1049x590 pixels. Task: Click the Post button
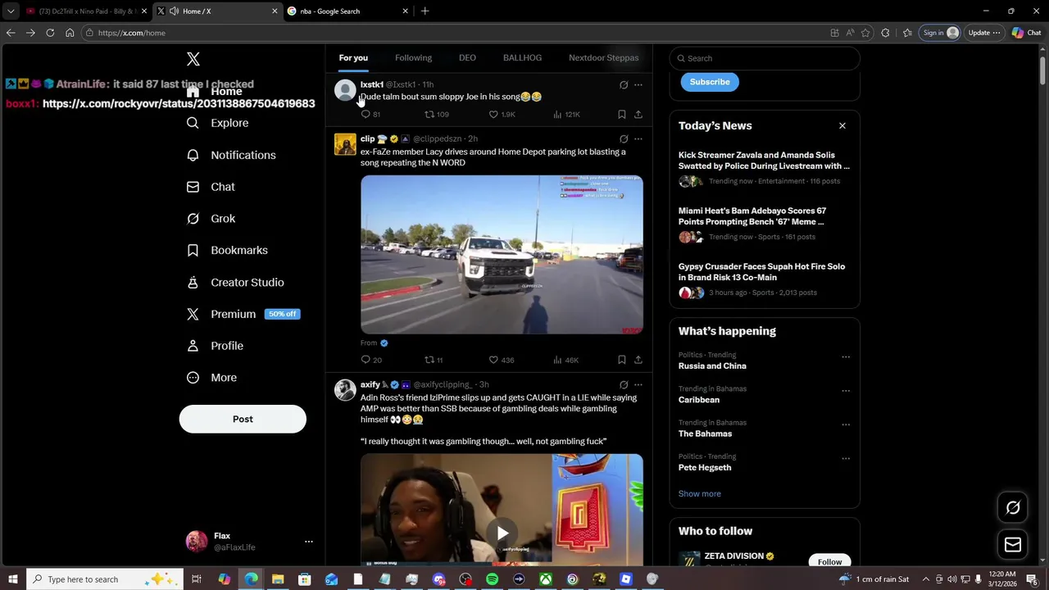click(x=243, y=419)
